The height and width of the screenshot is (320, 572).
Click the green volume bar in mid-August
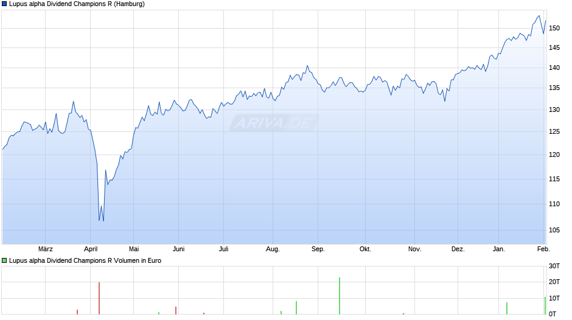pos(296,308)
